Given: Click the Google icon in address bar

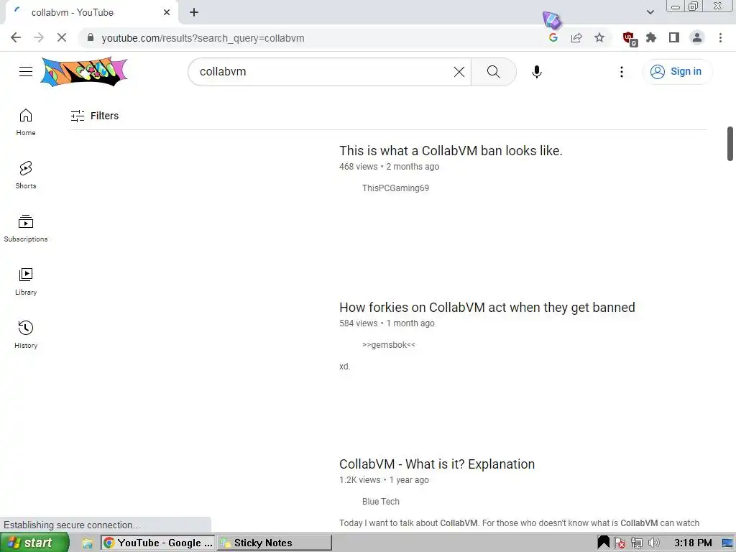Looking at the screenshot, I should click(x=553, y=37).
